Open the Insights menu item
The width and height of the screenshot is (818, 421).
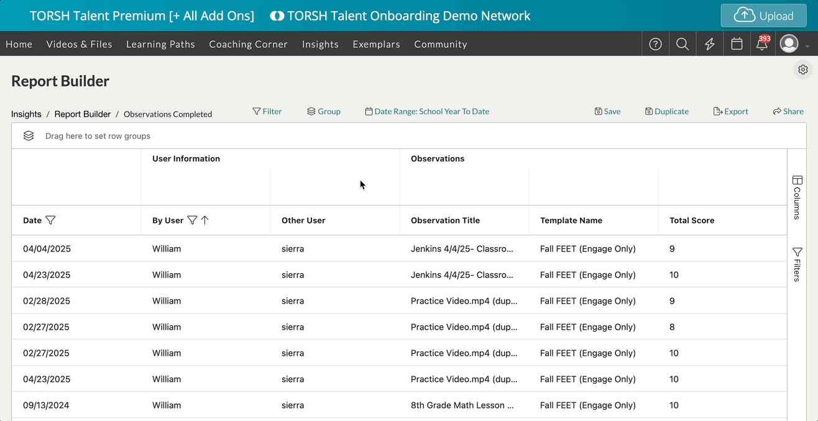coord(320,44)
